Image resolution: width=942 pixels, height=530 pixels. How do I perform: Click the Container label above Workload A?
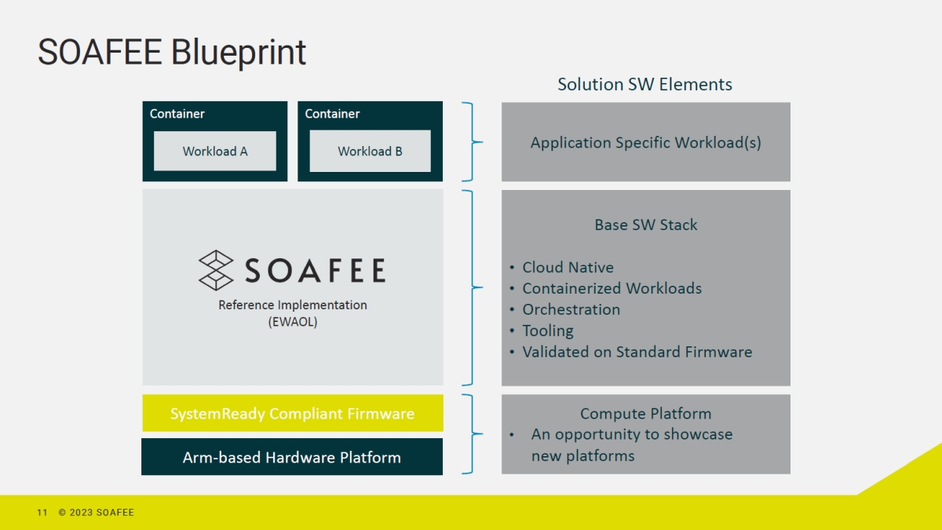(x=177, y=114)
